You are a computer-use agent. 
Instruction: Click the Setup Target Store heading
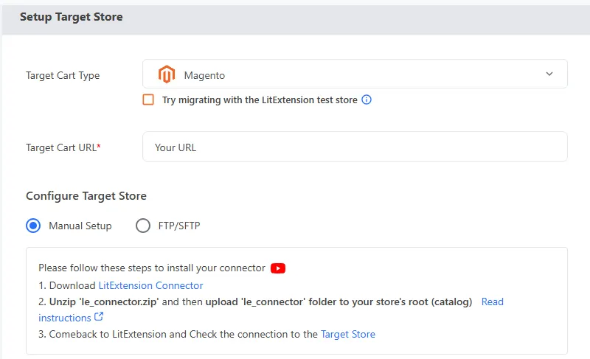click(x=71, y=17)
